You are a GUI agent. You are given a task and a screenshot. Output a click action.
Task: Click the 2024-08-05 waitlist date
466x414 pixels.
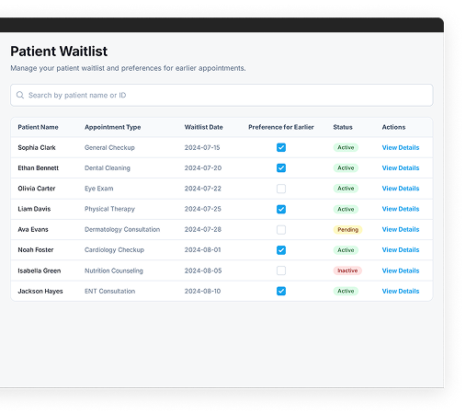coord(203,270)
